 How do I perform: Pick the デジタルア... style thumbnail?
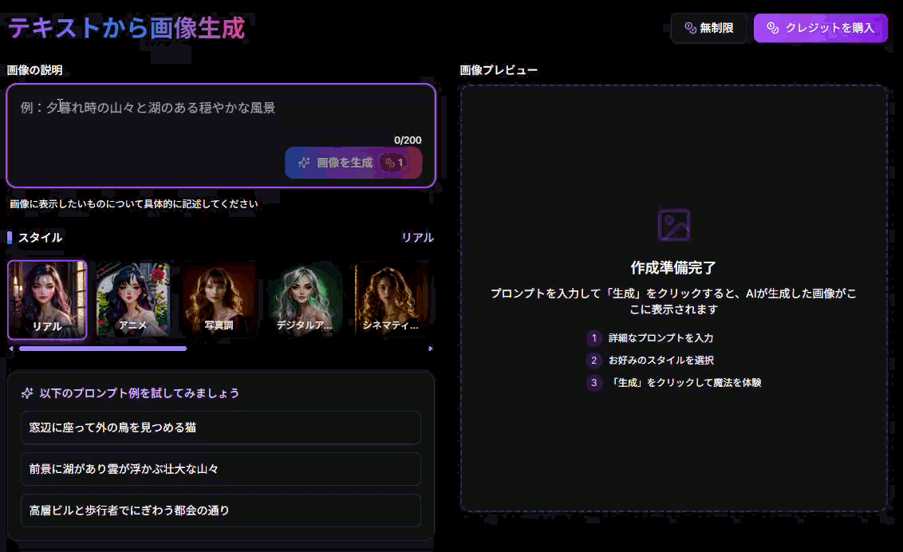point(305,300)
